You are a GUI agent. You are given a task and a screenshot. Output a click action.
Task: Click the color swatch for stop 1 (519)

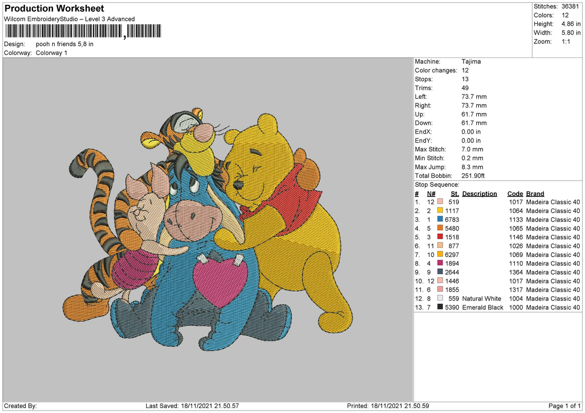440,202
